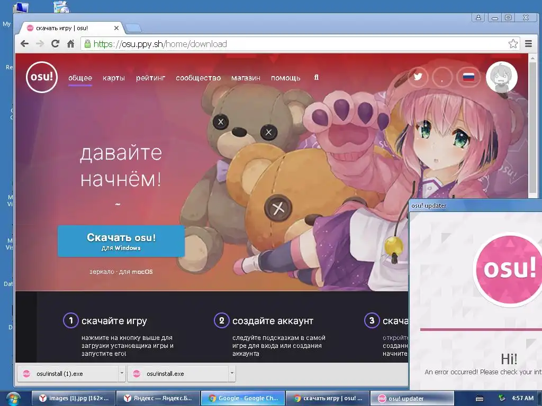The width and height of the screenshot is (542, 406).
Task: Click the empty circle icon beside Twitter
Action: [x=442, y=77]
